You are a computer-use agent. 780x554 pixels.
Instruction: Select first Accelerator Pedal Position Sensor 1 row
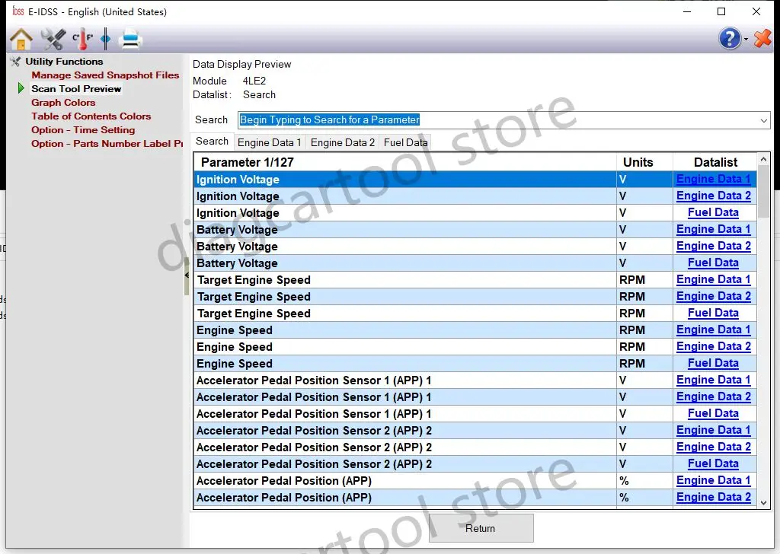coord(475,380)
